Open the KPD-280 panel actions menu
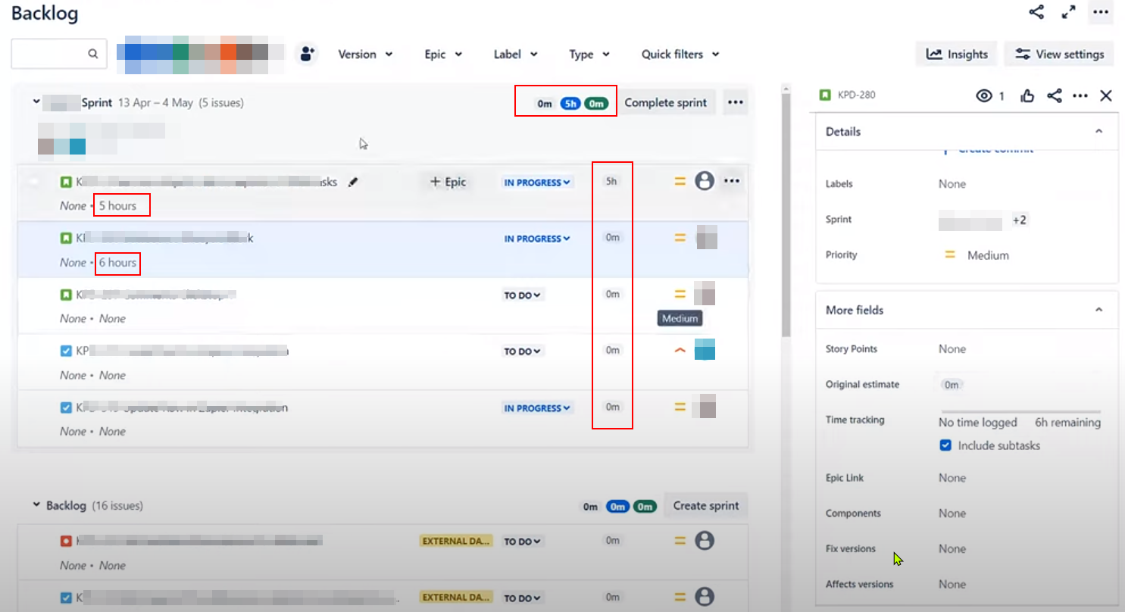Viewport: 1125px width, 612px height. coord(1080,95)
